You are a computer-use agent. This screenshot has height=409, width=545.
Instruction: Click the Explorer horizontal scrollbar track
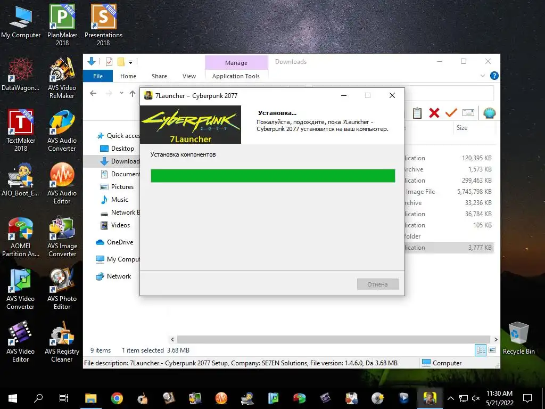coord(334,339)
